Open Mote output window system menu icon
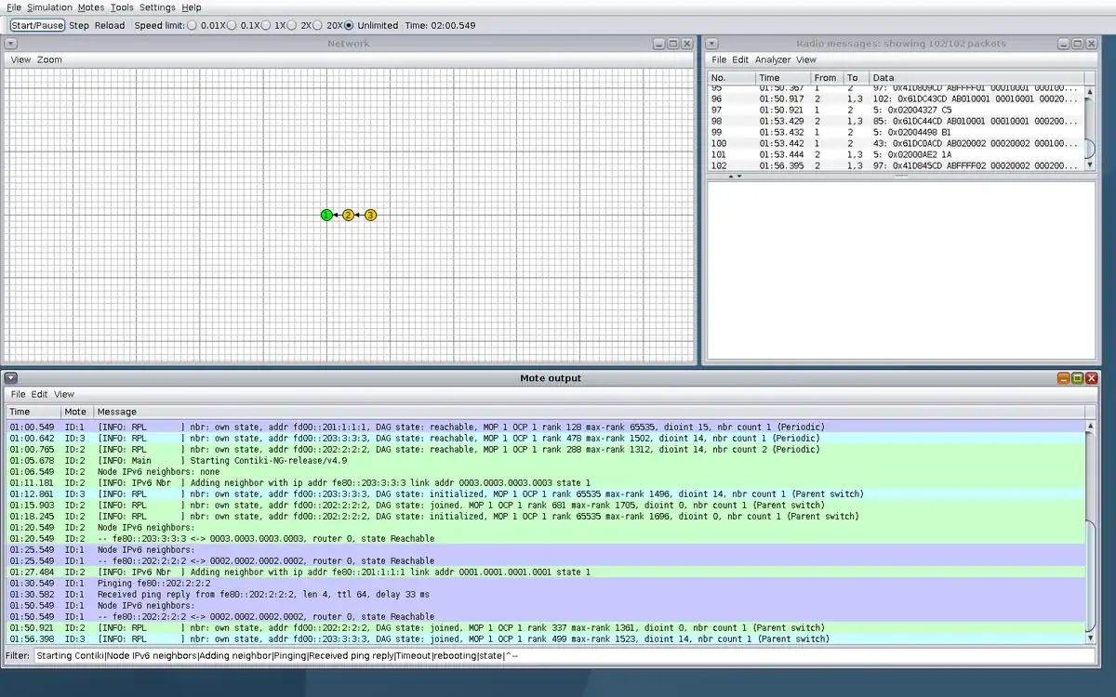The image size is (1116, 697). pyautogui.click(x=11, y=378)
